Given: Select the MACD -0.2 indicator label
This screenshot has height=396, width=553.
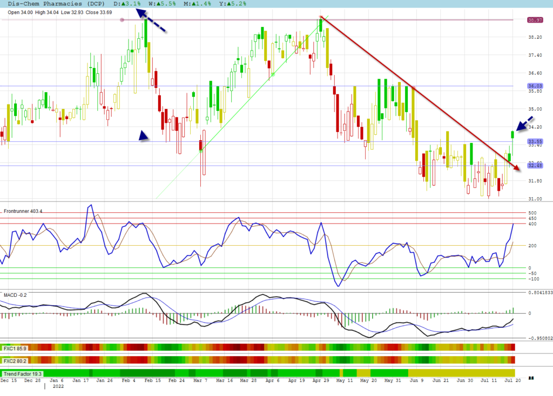Looking at the screenshot, I should (x=15, y=295).
